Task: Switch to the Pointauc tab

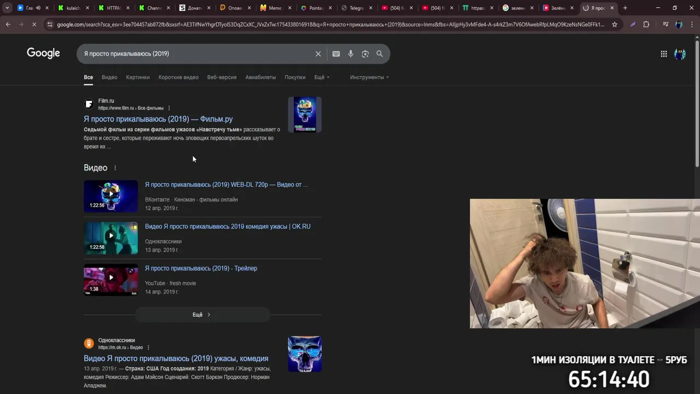Action: point(316,8)
